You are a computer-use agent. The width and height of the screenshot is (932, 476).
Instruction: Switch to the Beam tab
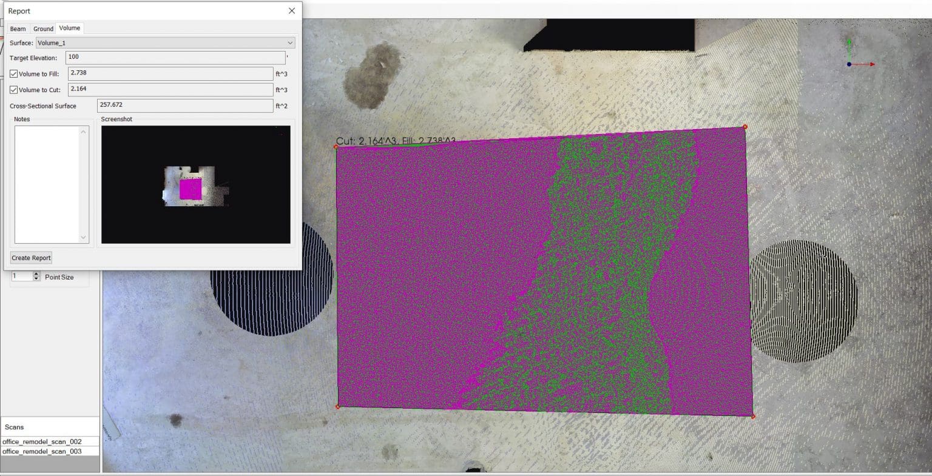pyautogui.click(x=18, y=28)
